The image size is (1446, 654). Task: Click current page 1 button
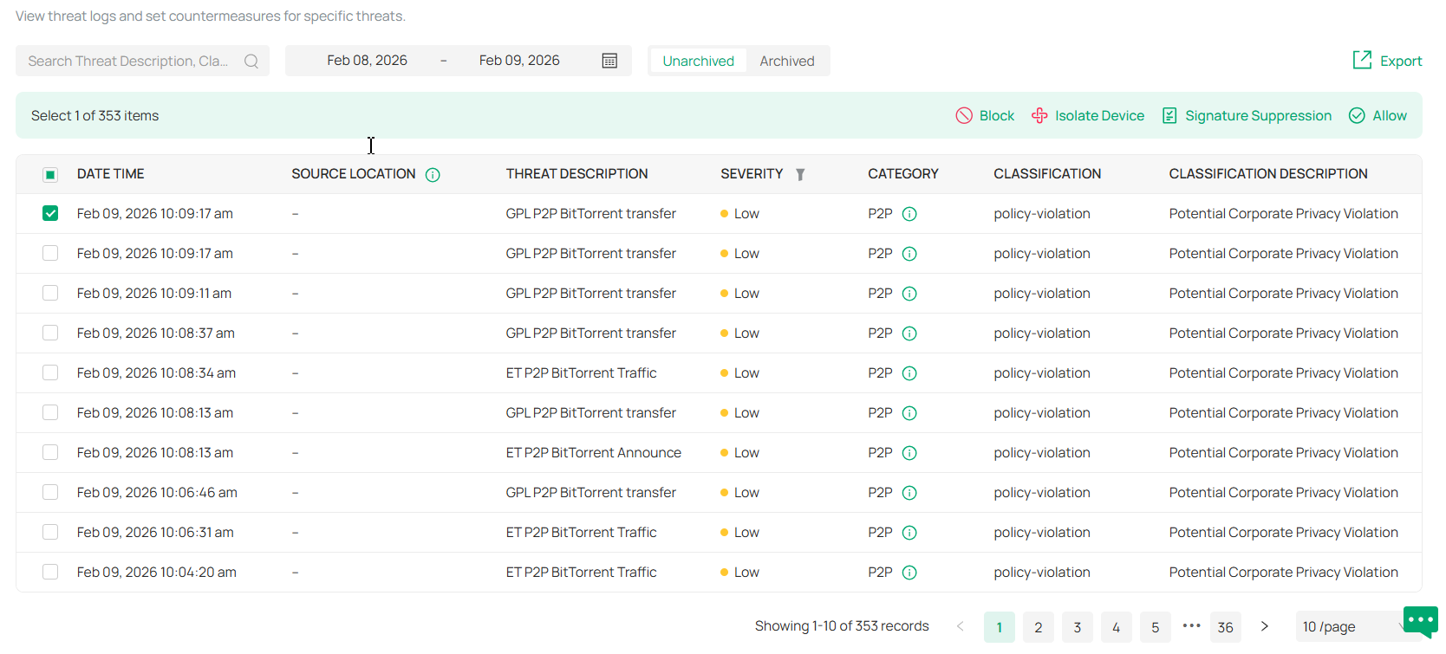(x=1000, y=627)
